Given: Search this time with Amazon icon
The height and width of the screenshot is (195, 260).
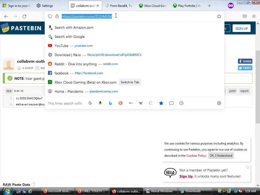Looking at the screenshot, I should [x=100, y=103].
